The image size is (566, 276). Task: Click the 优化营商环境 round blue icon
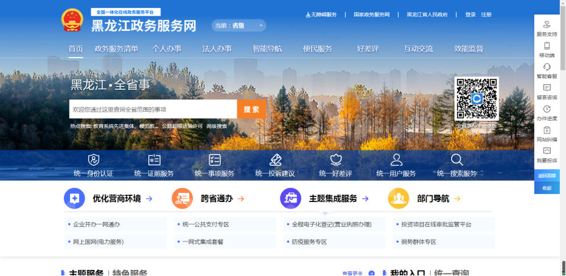(x=74, y=198)
